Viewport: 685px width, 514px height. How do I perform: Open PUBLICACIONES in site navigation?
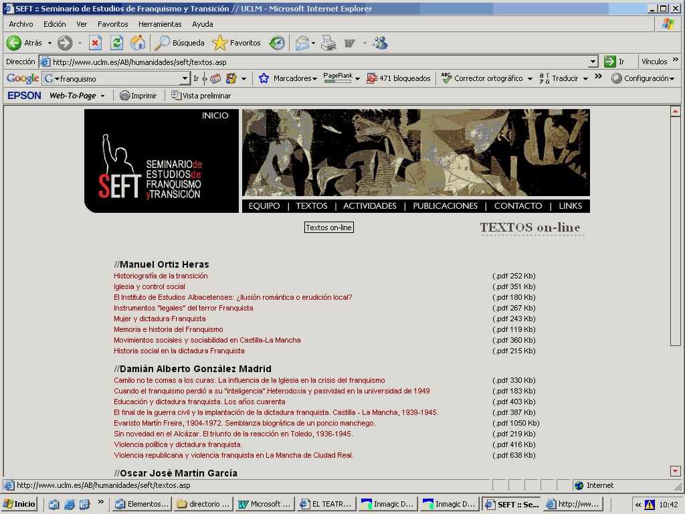pos(445,206)
